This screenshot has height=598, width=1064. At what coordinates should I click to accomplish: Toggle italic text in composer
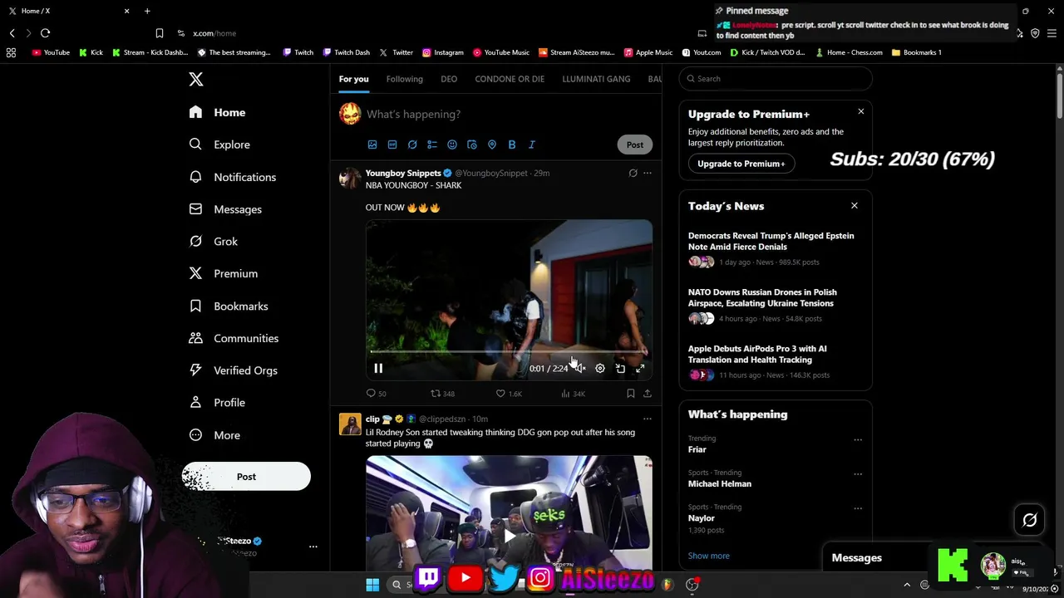click(x=532, y=145)
